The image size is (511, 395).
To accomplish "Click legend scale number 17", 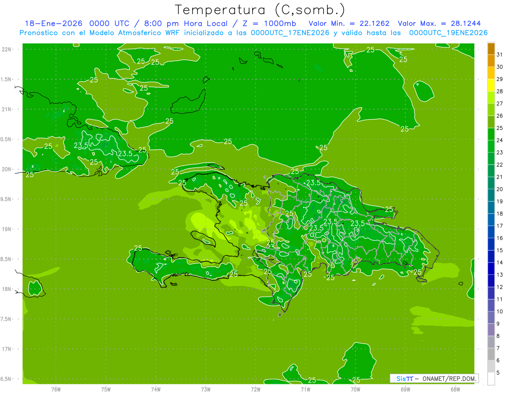I will coord(500,226).
